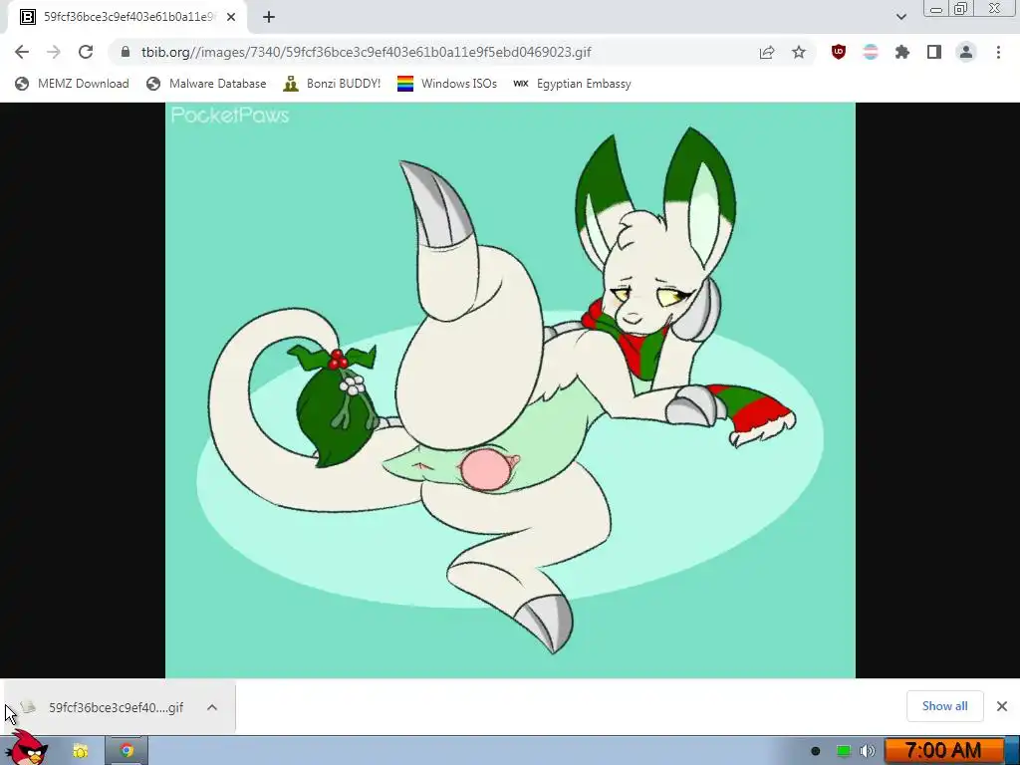The image size is (1020, 765).
Task: Open the uBlock Origin extension
Action: [x=839, y=52]
